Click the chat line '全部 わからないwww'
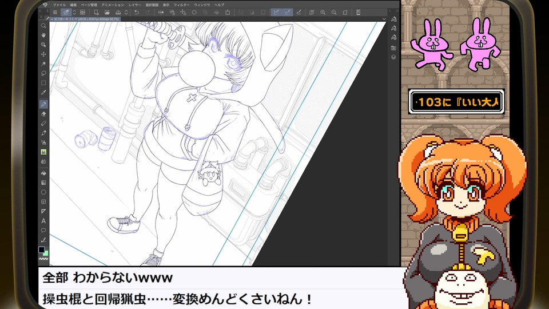This screenshot has width=549, height=309. 108,278
